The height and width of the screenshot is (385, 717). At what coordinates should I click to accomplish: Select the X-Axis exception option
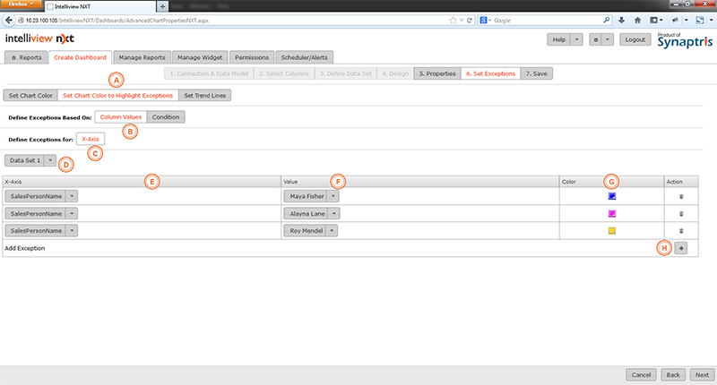91,139
